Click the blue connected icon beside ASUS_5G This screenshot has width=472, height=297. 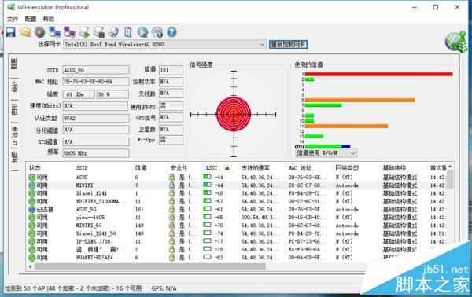point(32,209)
